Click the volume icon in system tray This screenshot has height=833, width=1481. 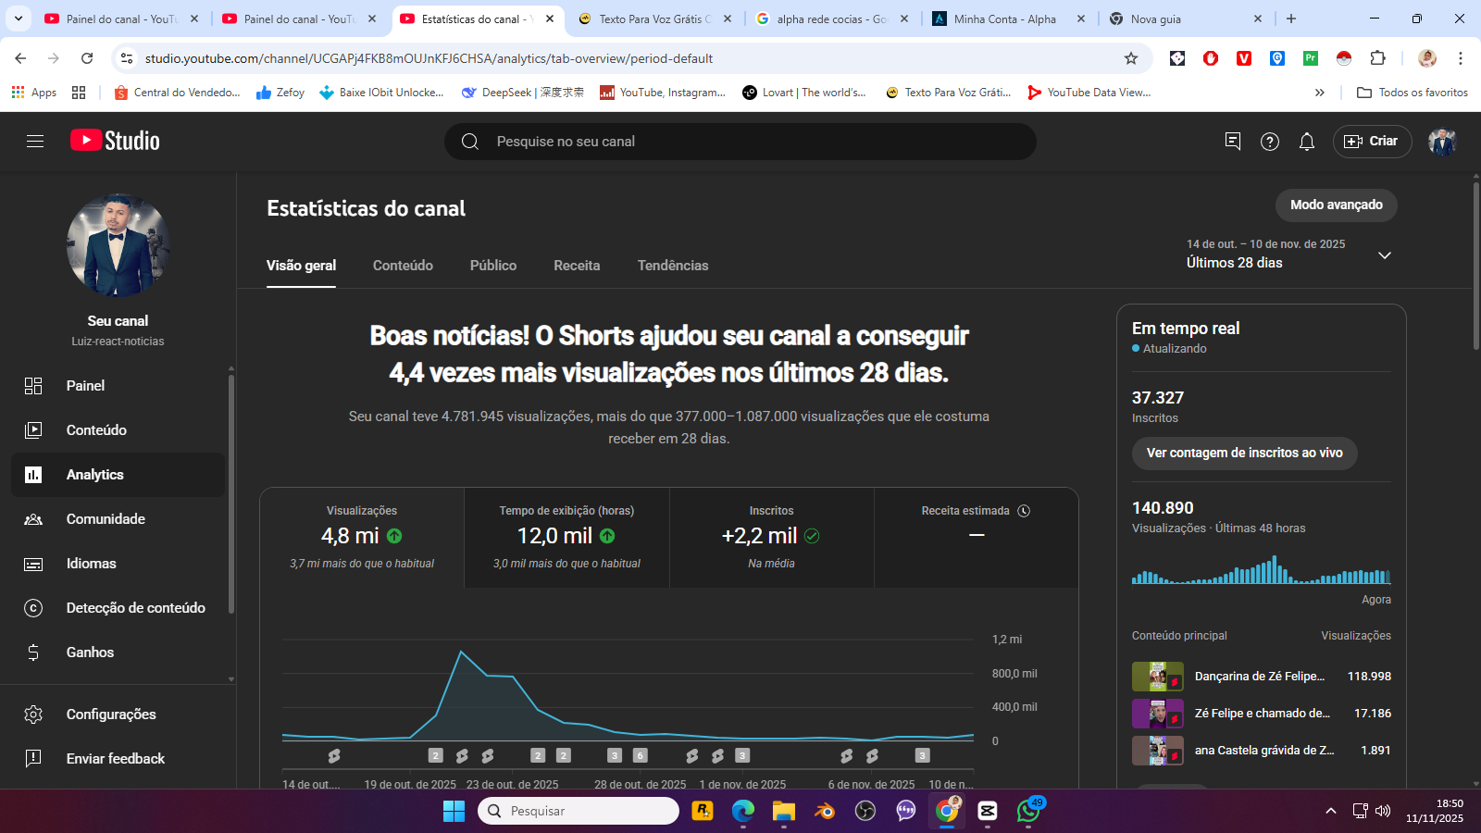(x=1383, y=811)
